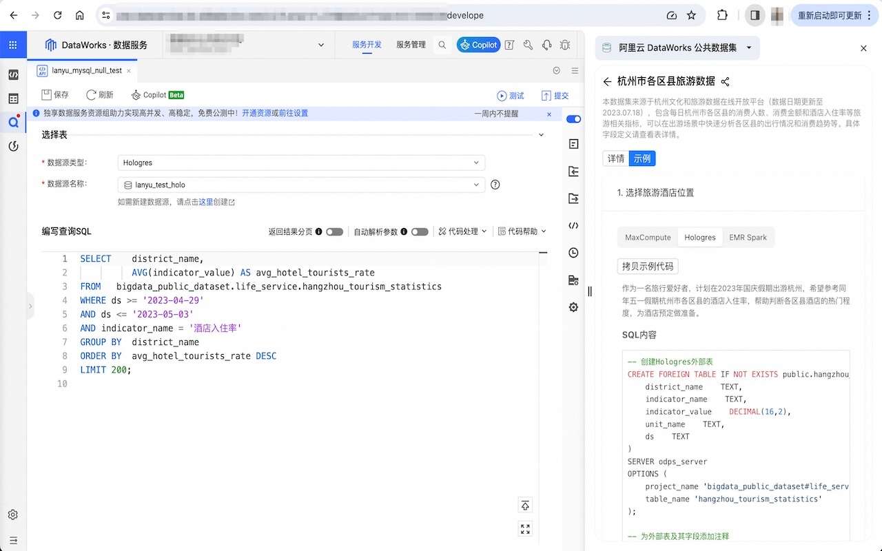
Task: Open the 阿里云 DataWorks 公共数据集 dropdown
Action: 678,48
